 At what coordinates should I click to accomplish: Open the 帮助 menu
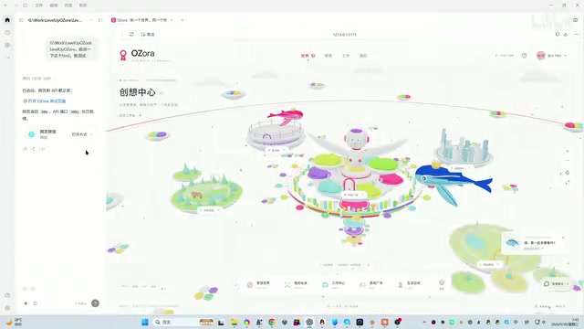click(83, 5)
